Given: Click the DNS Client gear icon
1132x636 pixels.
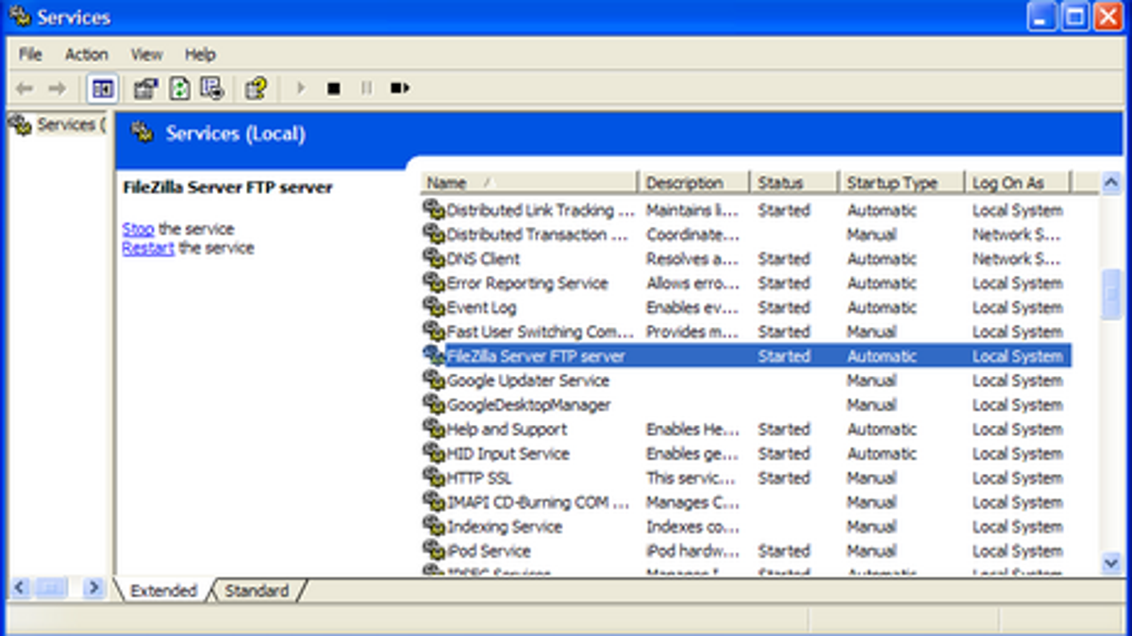Looking at the screenshot, I should (433, 259).
